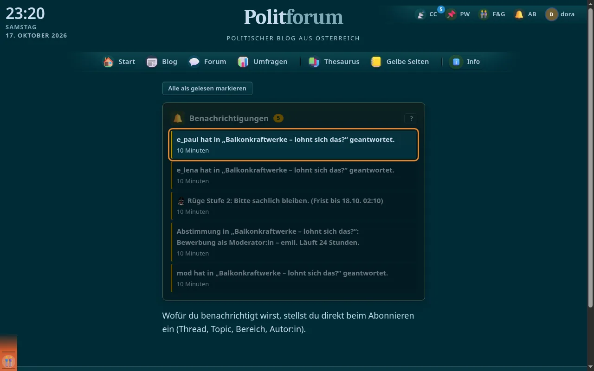Click Alle als gelesen markieren
This screenshot has height=371, width=594.
click(207, 88)
